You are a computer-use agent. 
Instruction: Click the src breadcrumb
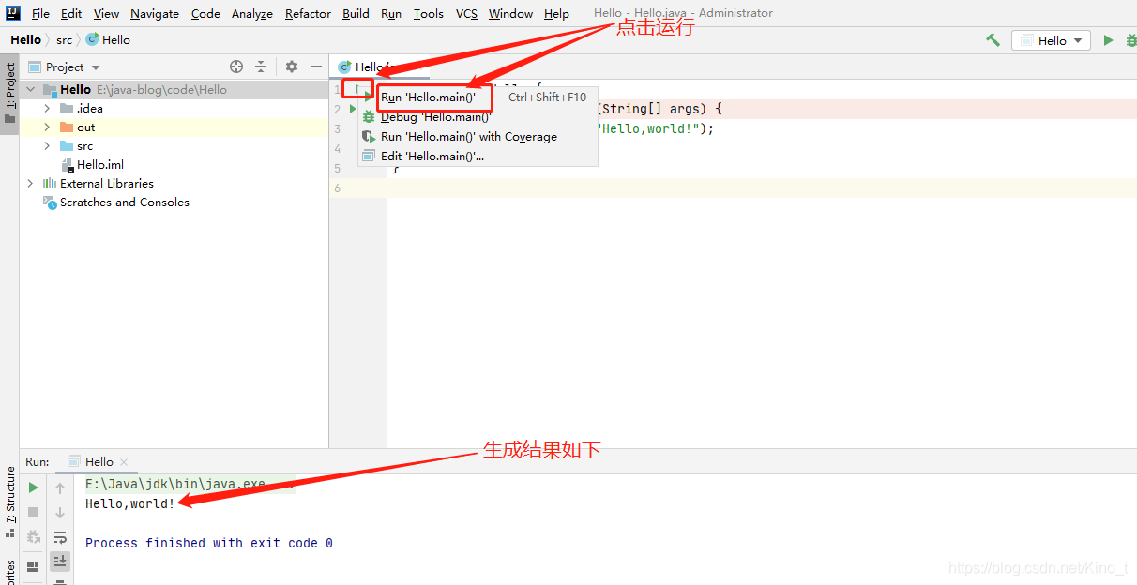pyautogui.click(x=64, y=40)
